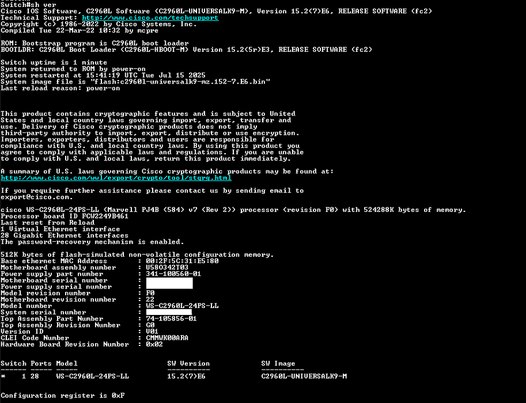Screen dimensions: 526x403
Task: Select the Ports cell value 28 in the table
Action: click(35, 376)
